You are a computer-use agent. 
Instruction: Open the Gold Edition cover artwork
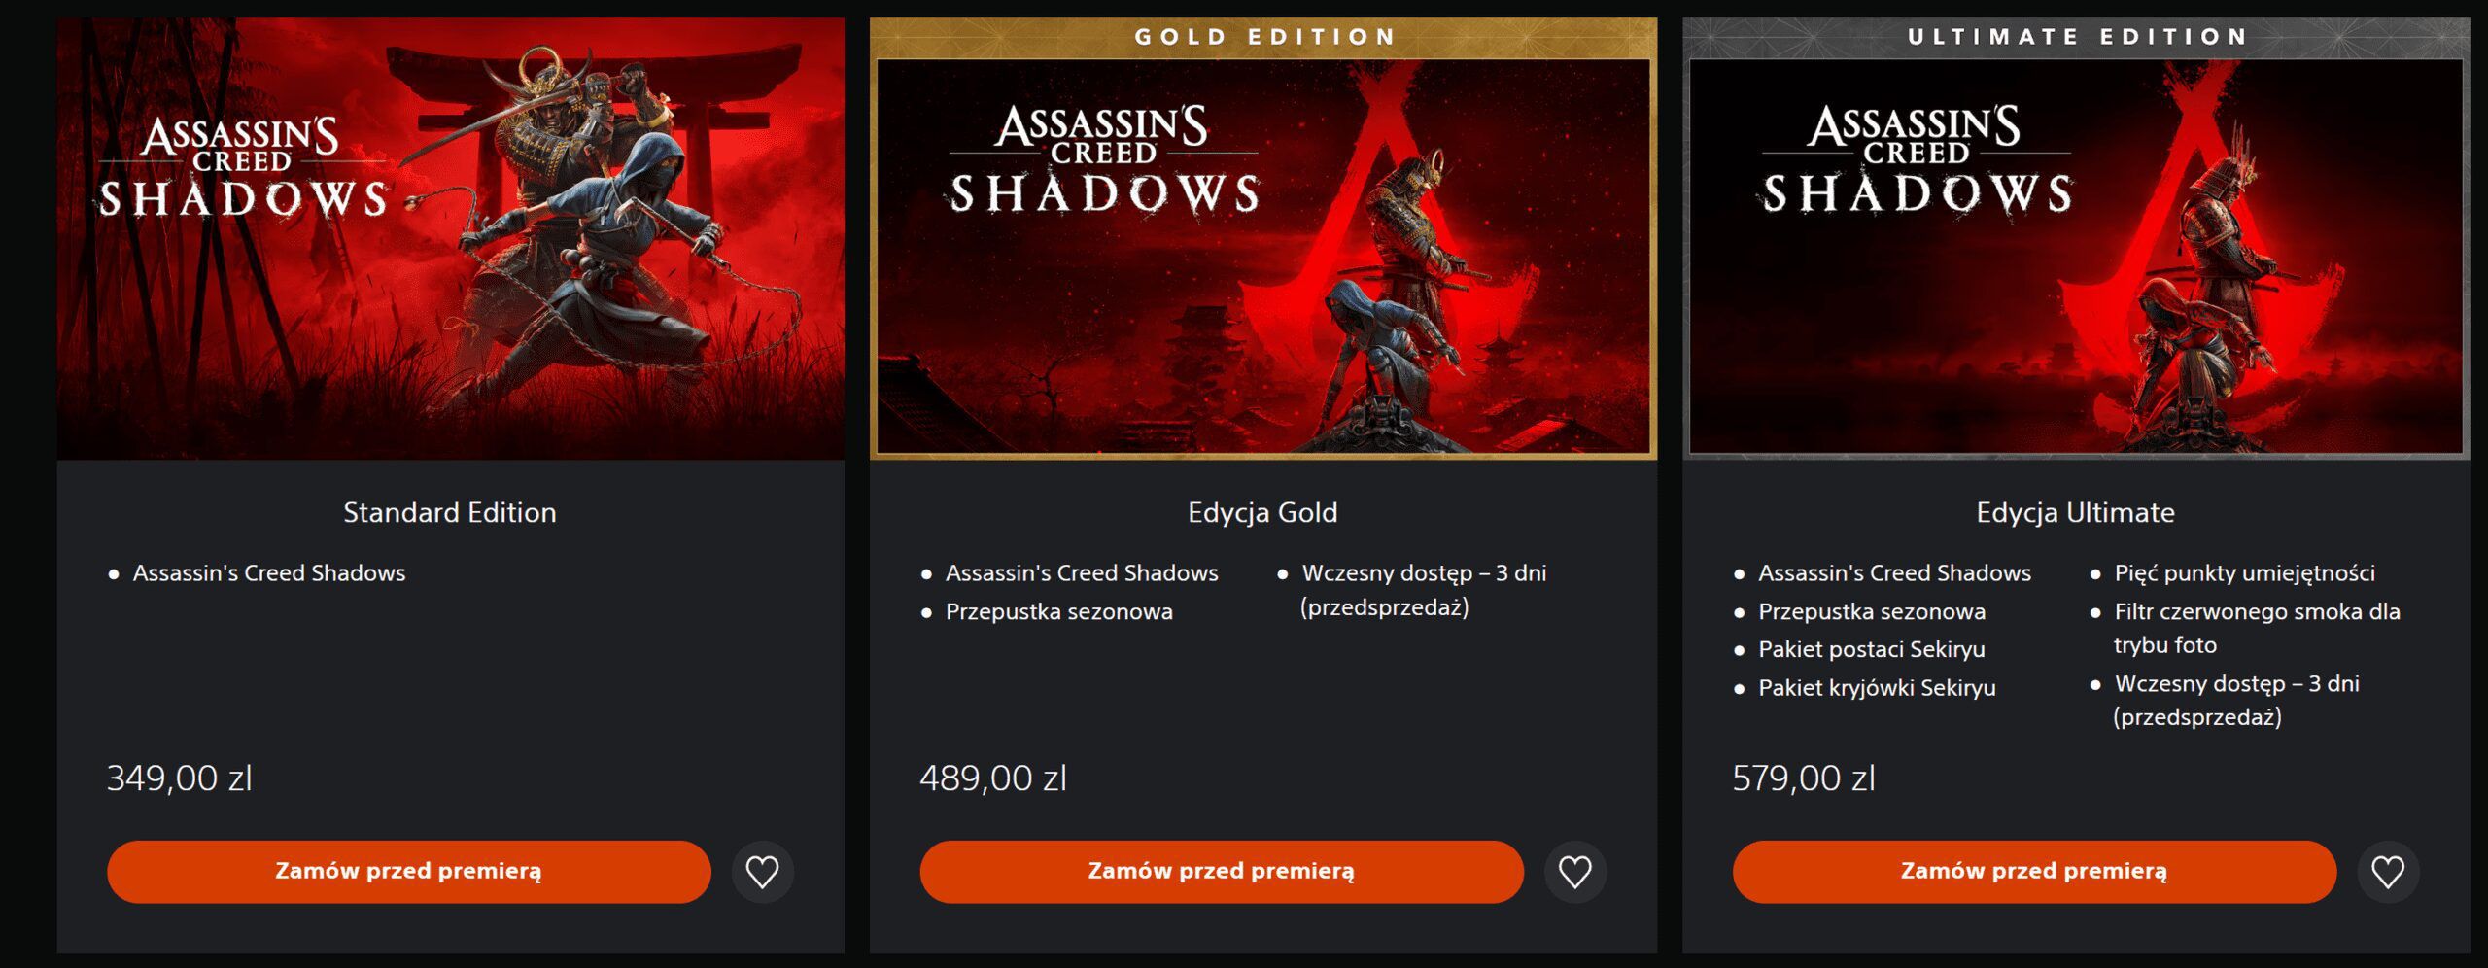click(x=1263, y=262)
